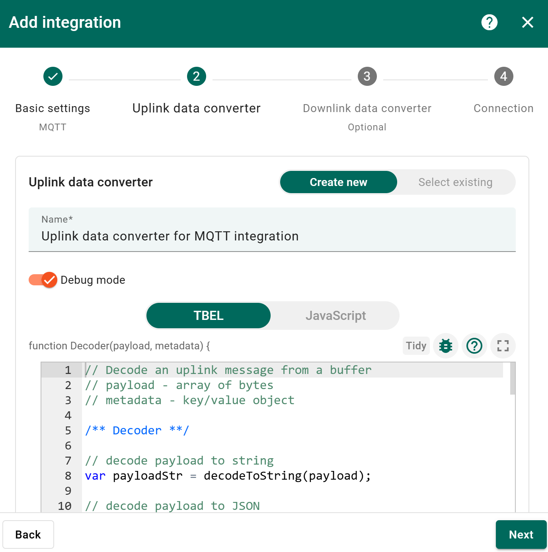Open the help icon in dialog header

(489, 22)
